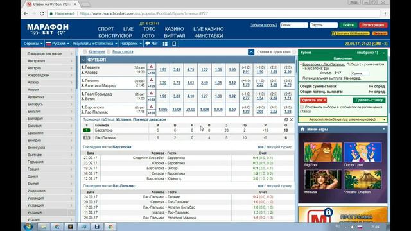Screen dimensions: 411x231
Task: Open the ТОТО menu
Action: [x=149, y=29]
